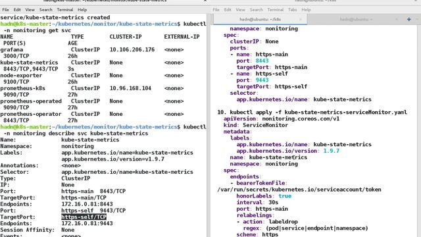Click 'bearerTokenFile' key in YAML
421x237 pixels.
[260, 183]
